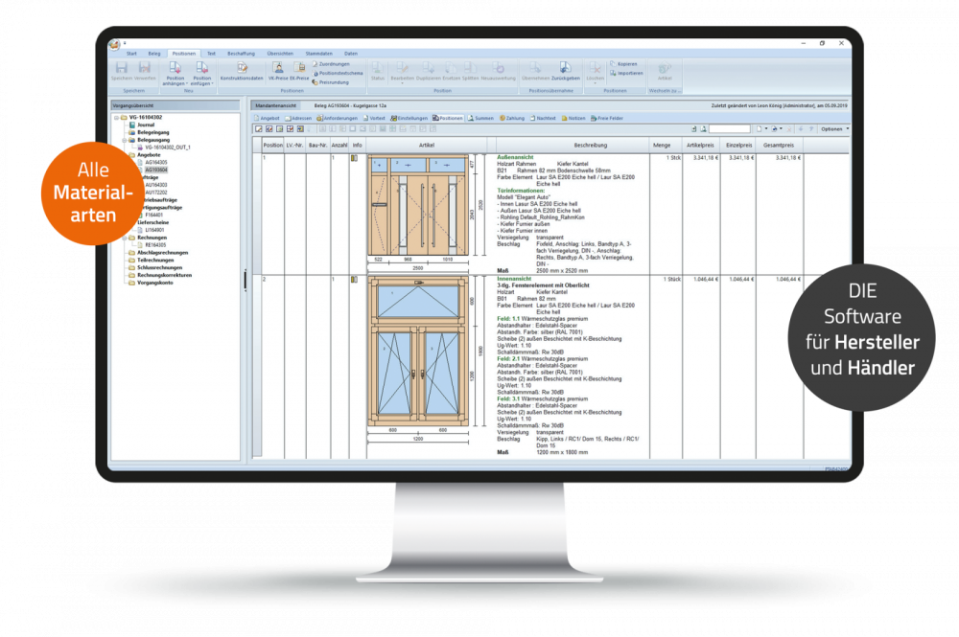Screen dimensions: 959x637
Task: Switch to the Stammdaten ribbon tab
Action: (318, 54)
